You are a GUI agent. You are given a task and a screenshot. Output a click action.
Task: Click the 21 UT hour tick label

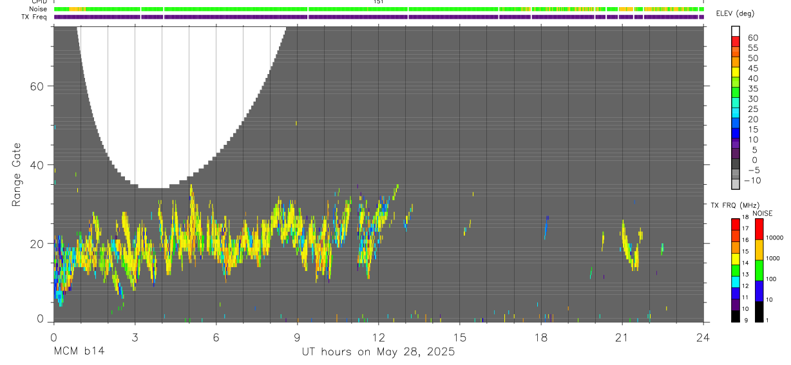coord(622,337)
